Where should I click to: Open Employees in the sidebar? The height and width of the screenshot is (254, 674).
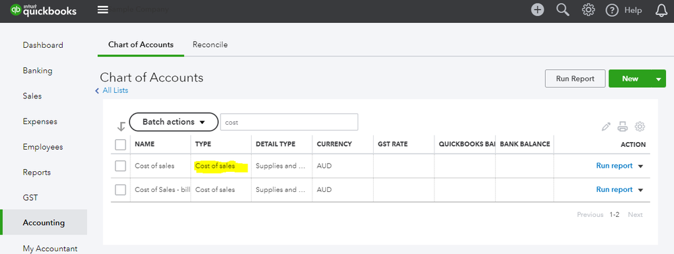click(43, 147)
